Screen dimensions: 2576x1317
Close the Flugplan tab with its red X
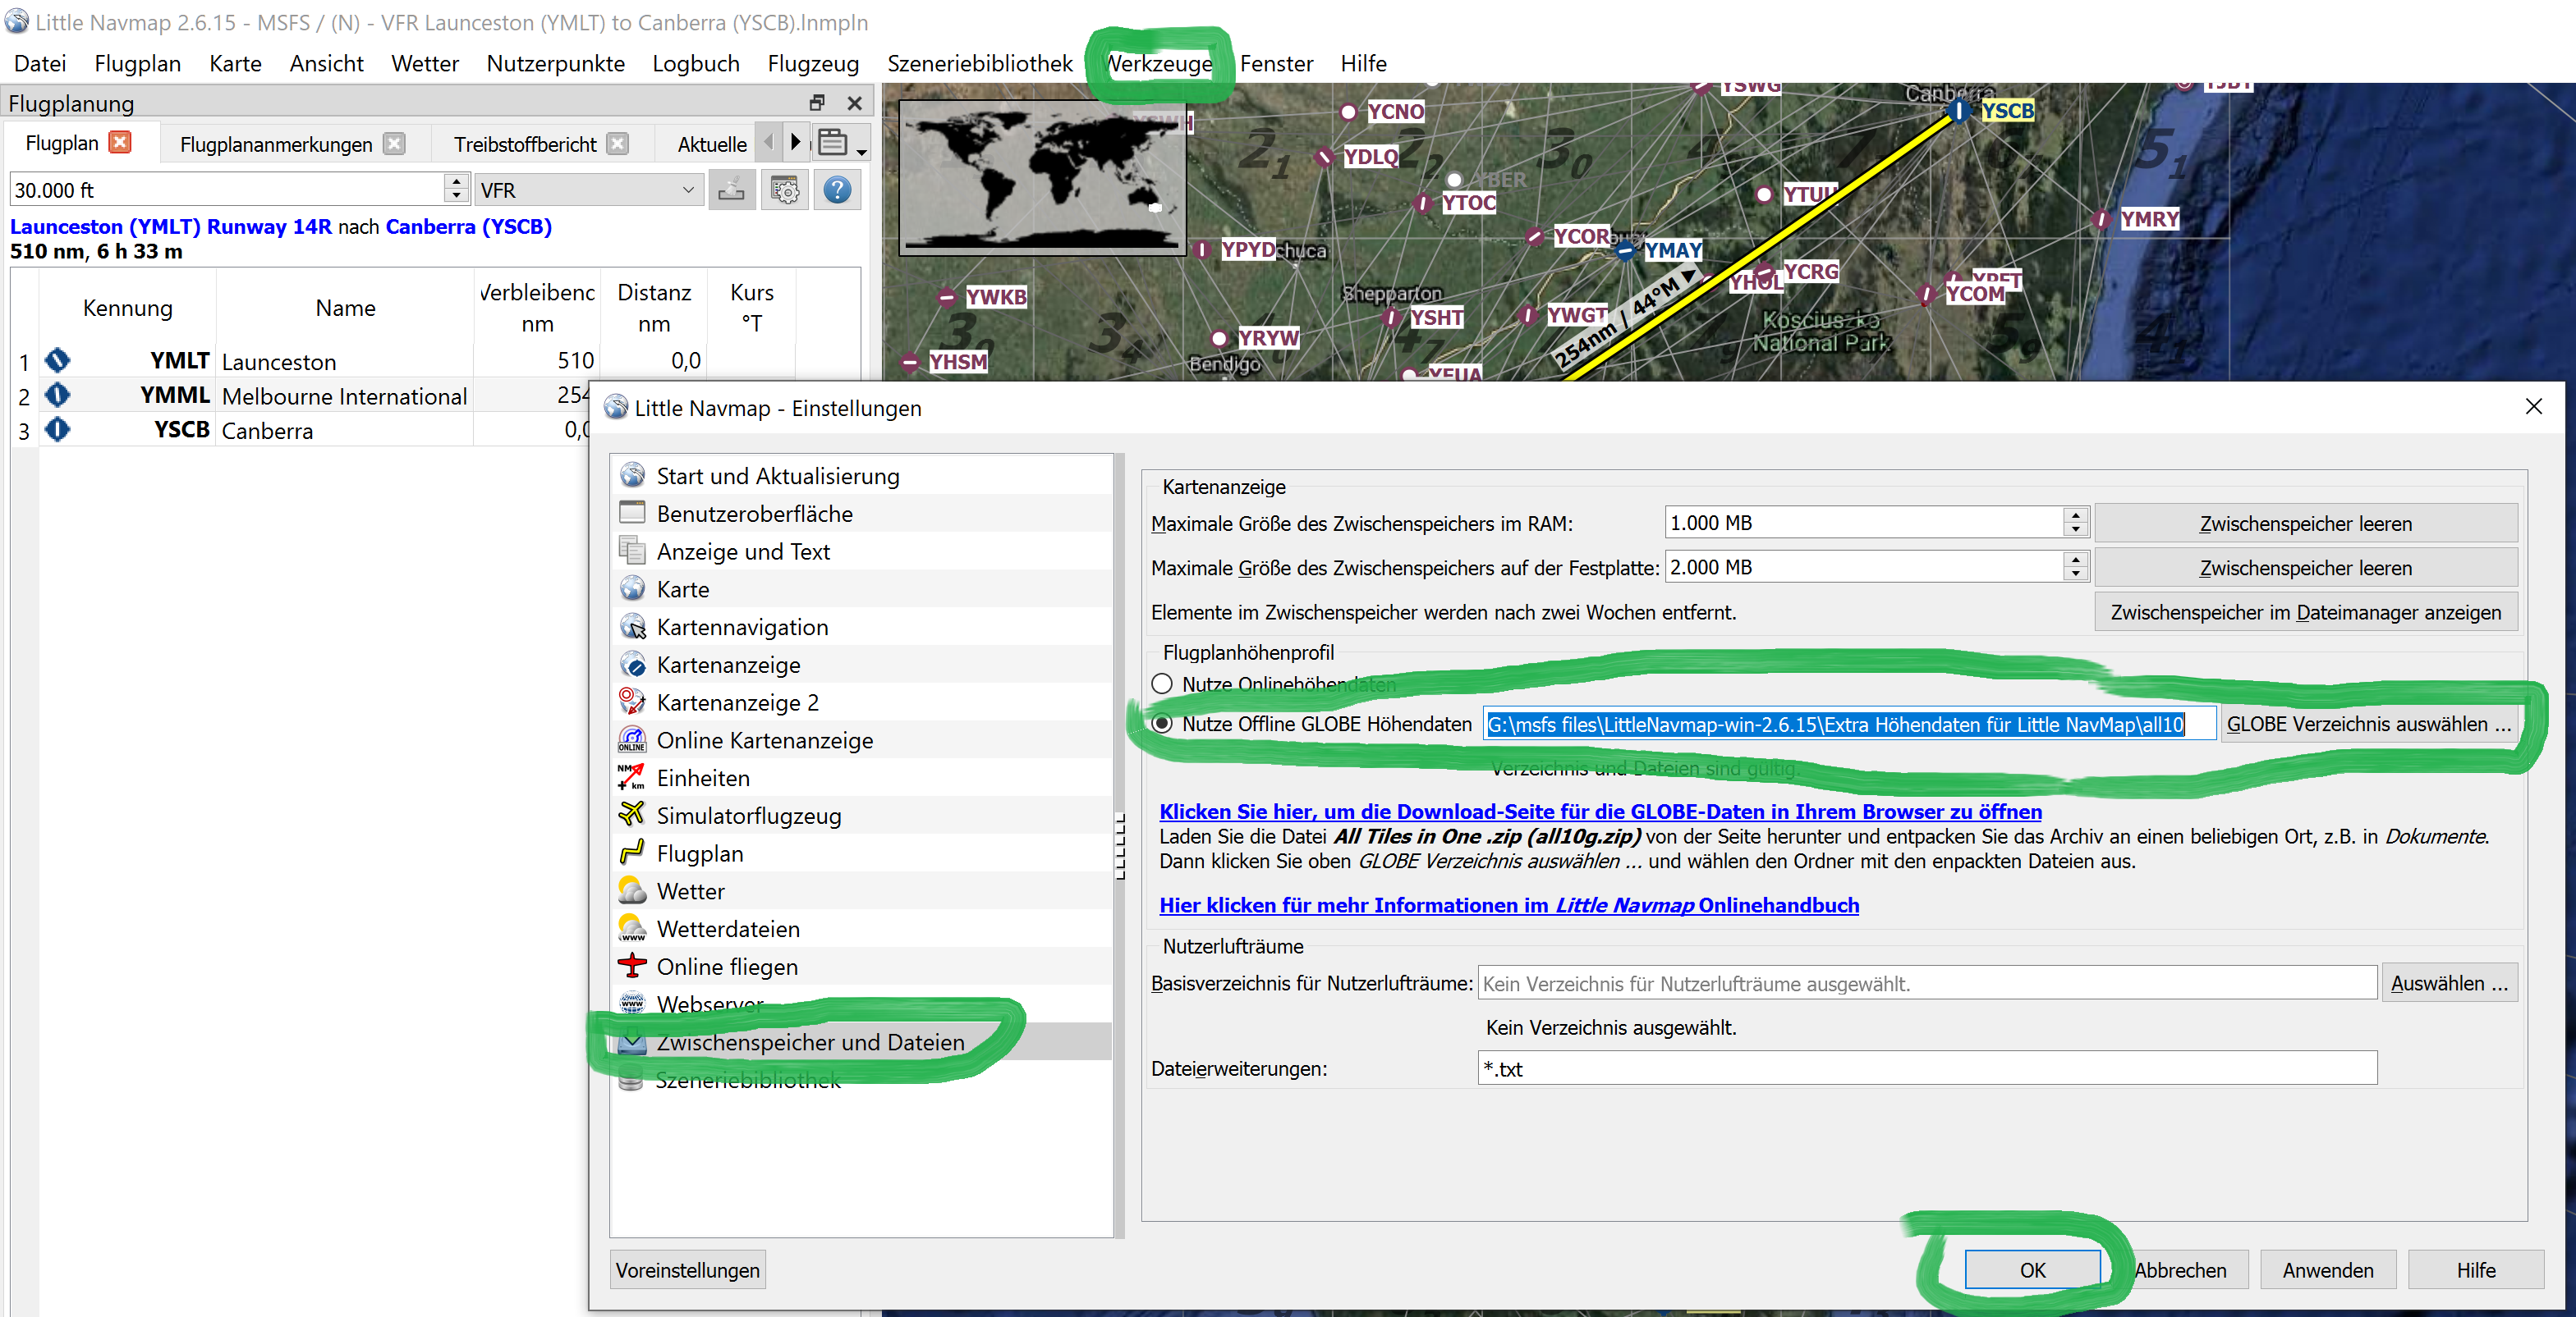tap(120, 143)
